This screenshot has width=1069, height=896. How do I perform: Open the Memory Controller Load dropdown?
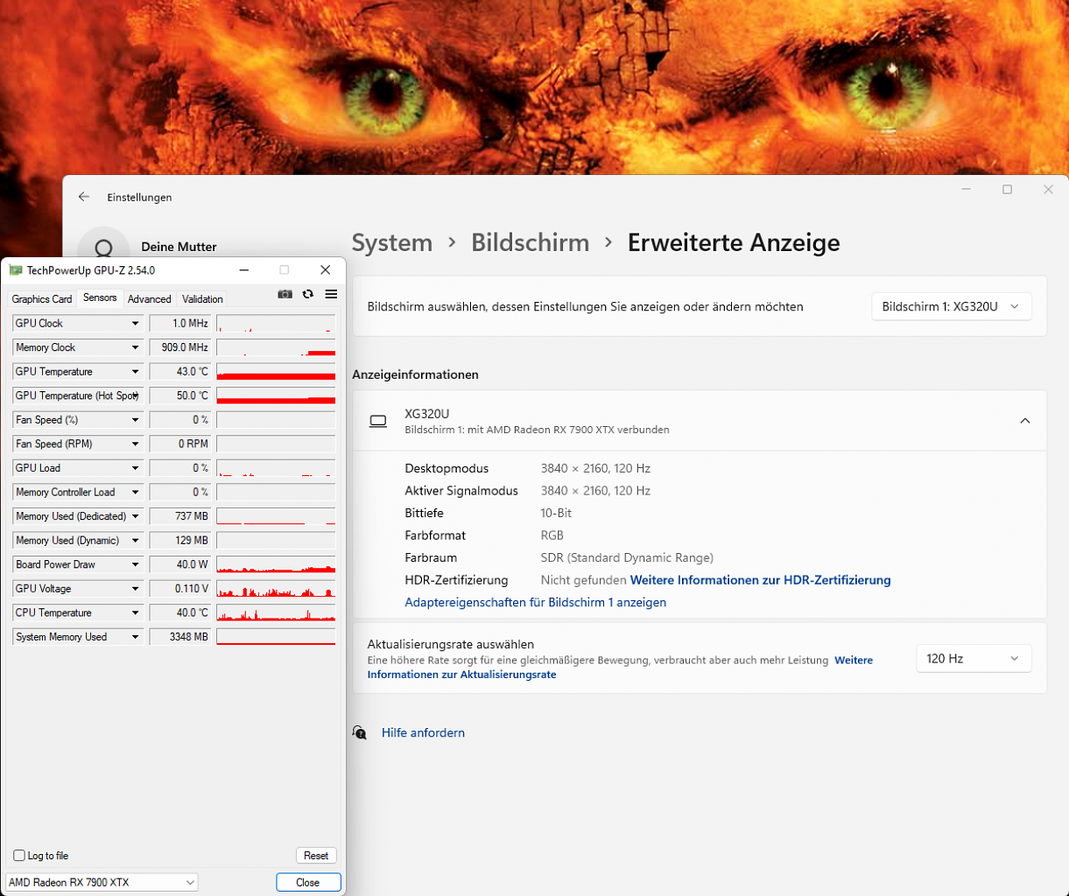click(136, 492)
